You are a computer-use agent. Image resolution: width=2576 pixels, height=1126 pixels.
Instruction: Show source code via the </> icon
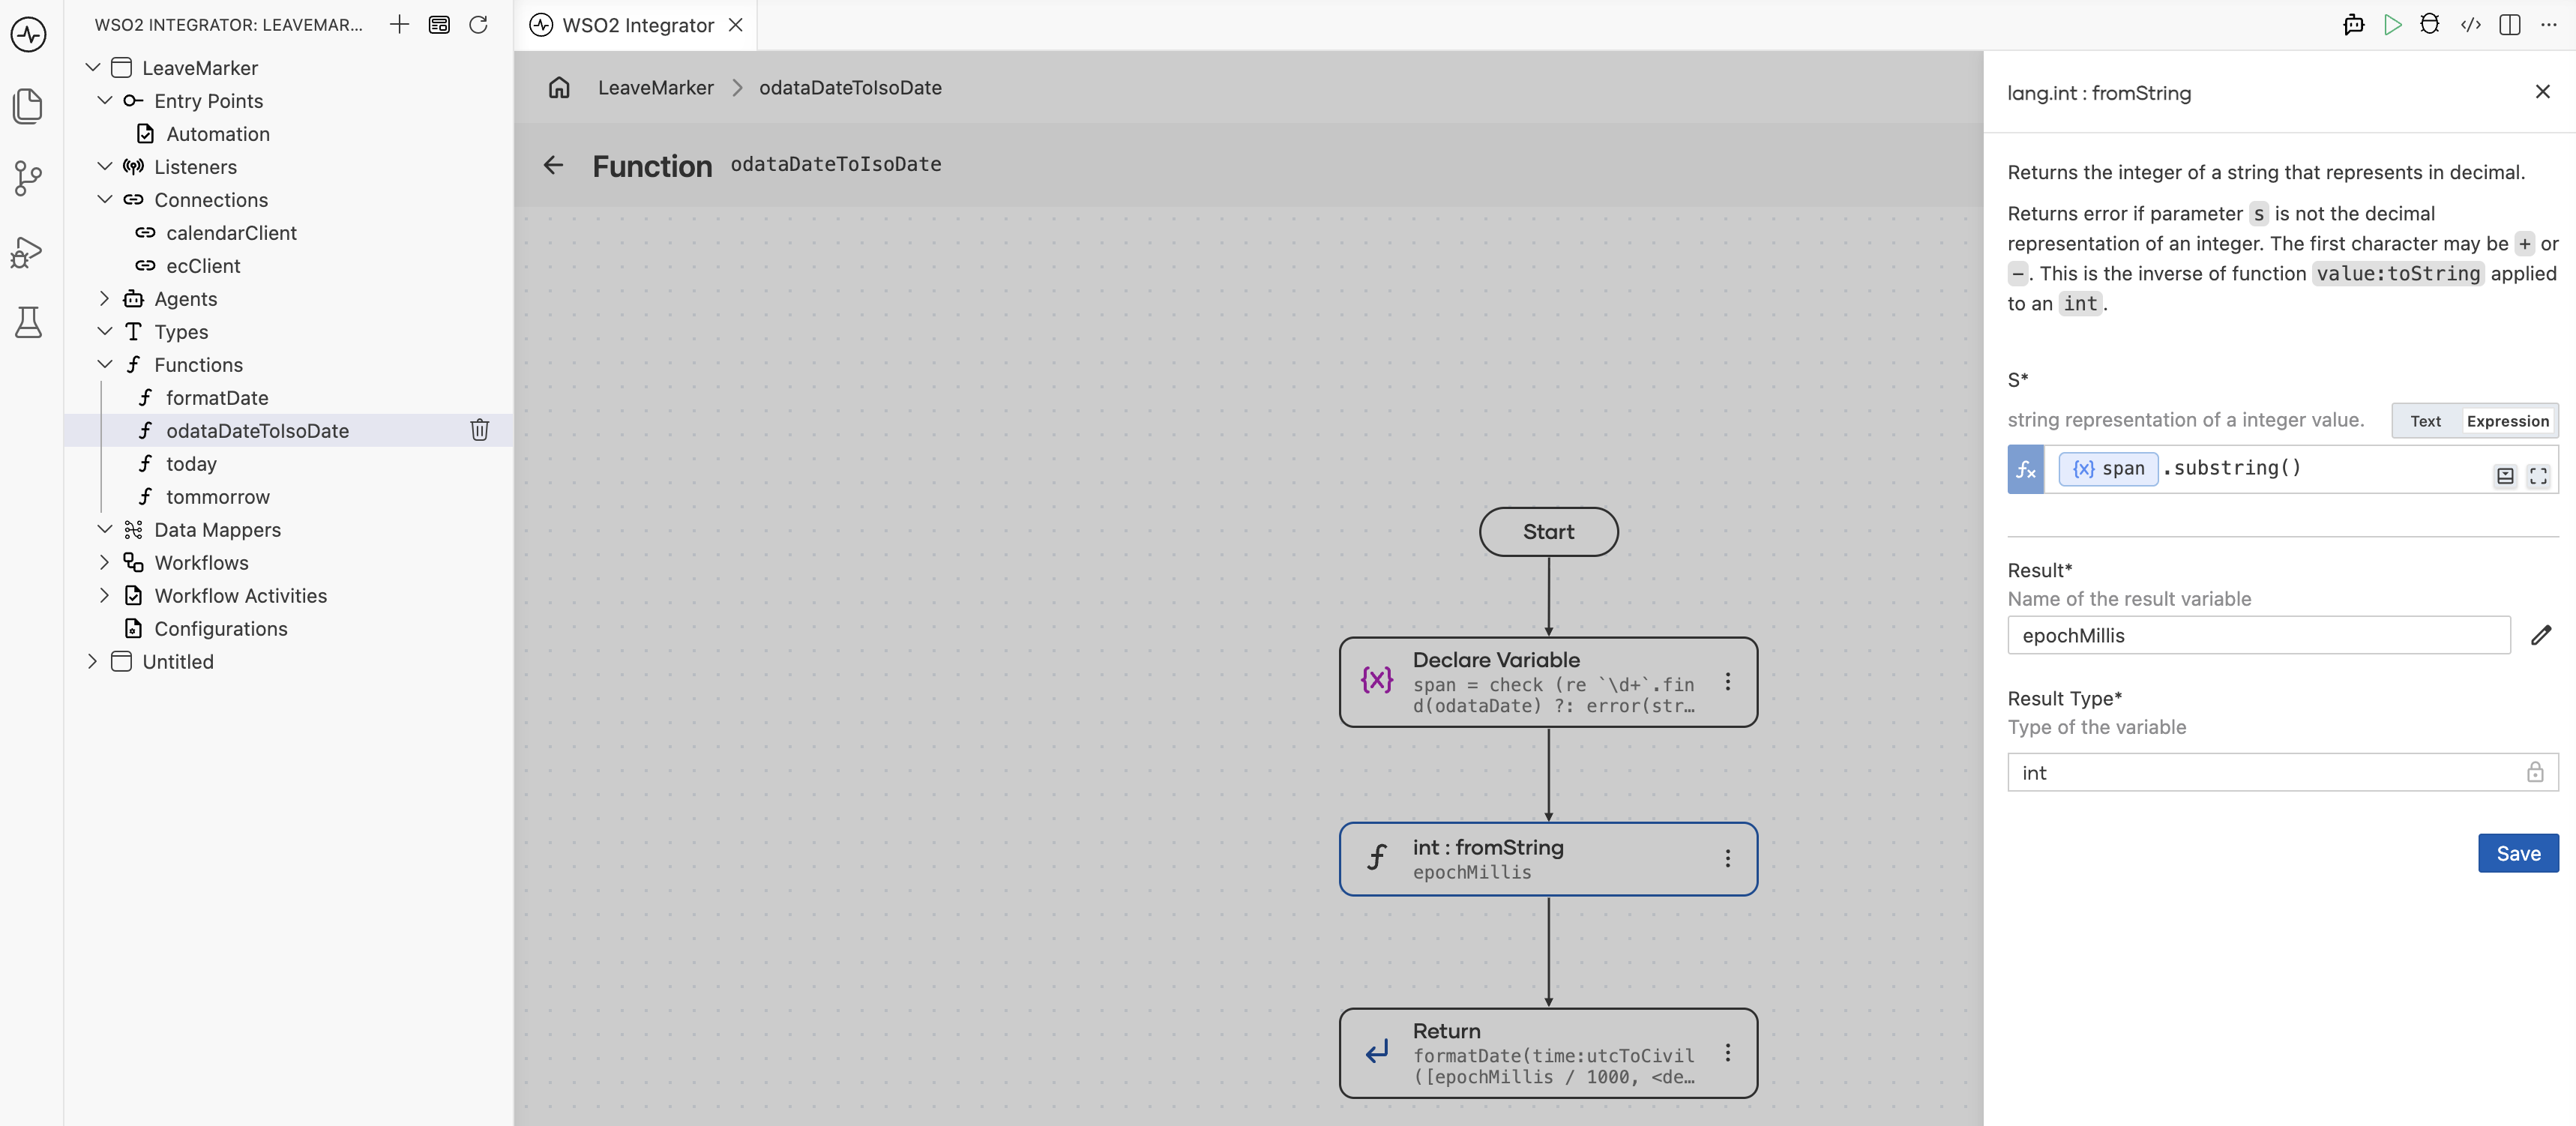2471,25
